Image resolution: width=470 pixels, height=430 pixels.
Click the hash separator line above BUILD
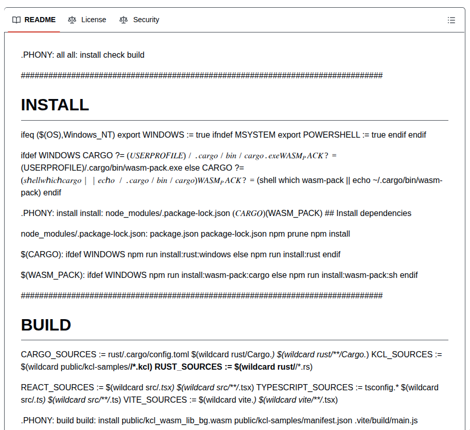(x=201, y=296)
